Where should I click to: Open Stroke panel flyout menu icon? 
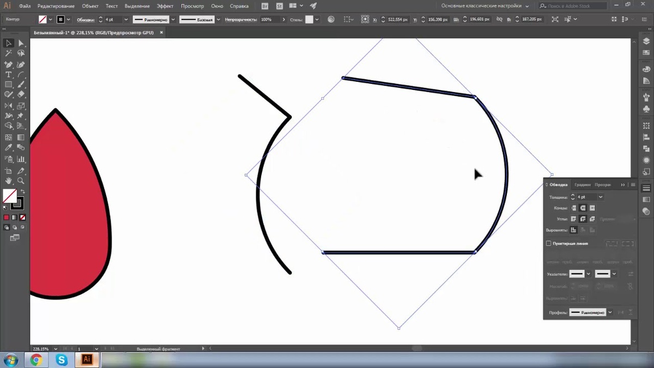point(633,185)
